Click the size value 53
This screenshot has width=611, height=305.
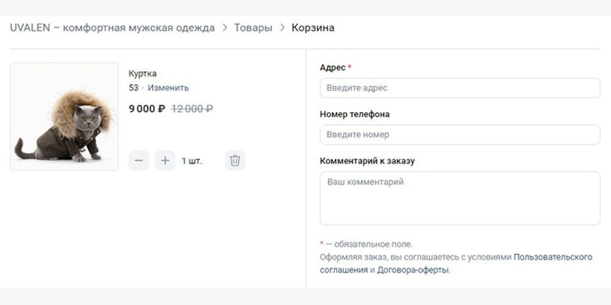pyautogui.click(x=134, y=88)
